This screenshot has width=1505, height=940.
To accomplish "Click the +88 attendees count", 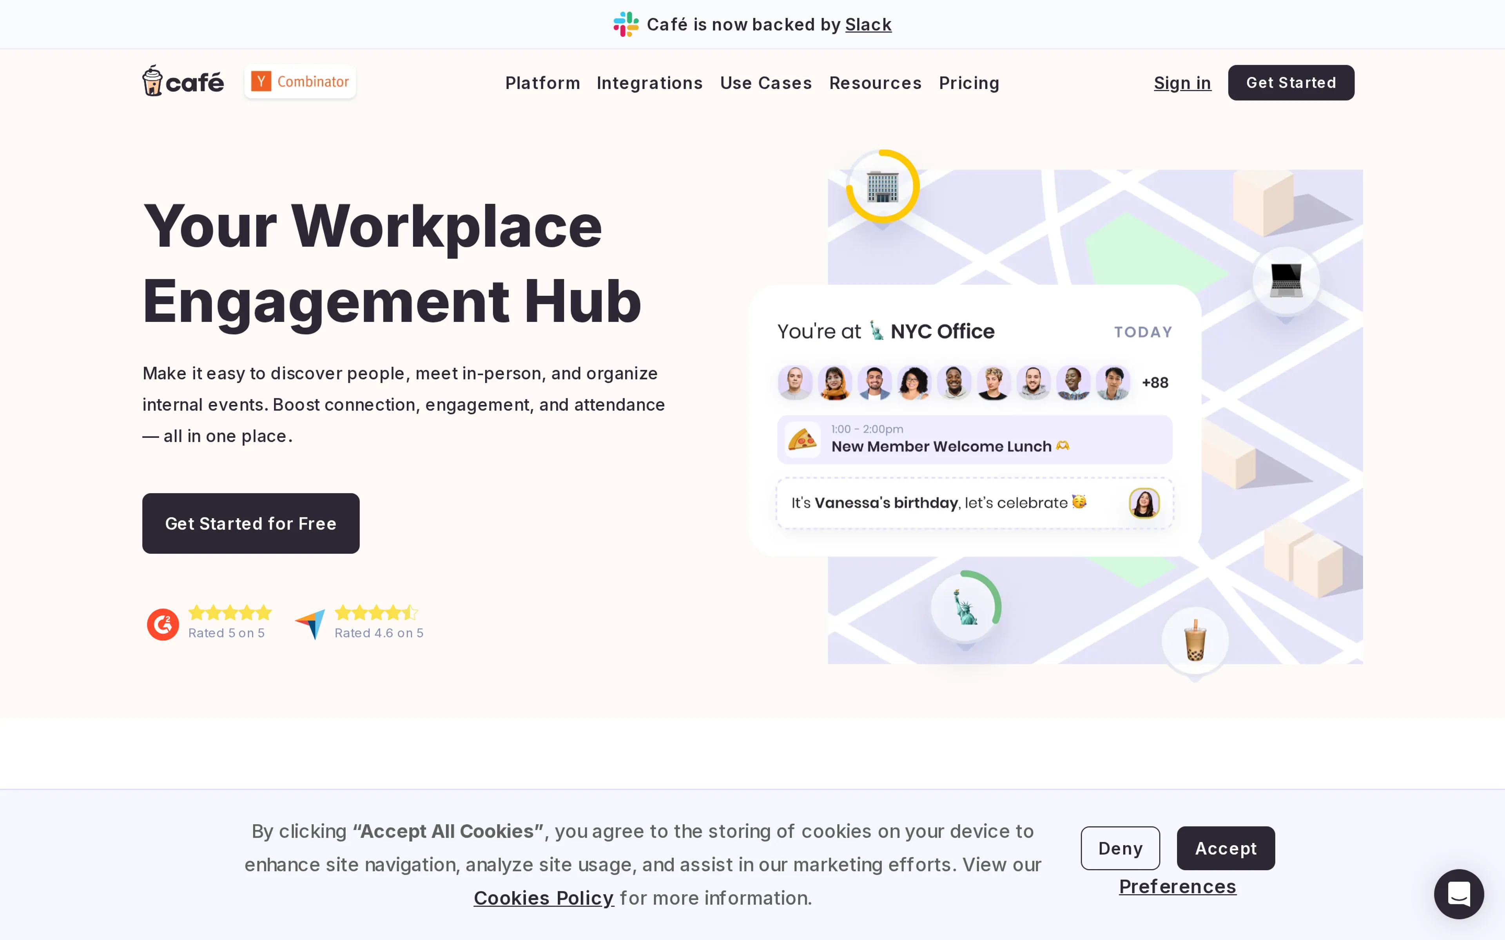I will click(x=1155, y=382).
